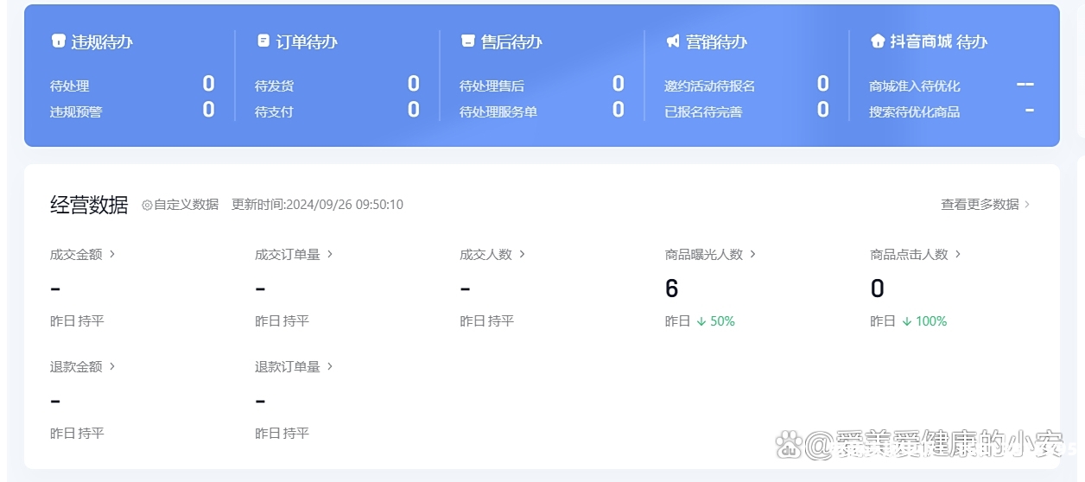This screenshot has width=1085, height=482.
Task: Click the 售后待办 icon
Action: click(x=467, y=41)
